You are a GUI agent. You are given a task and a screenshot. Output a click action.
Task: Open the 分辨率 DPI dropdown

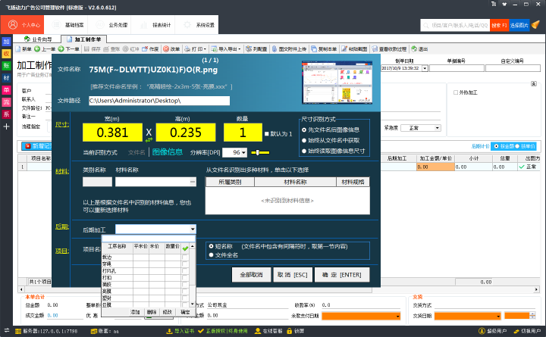click(x=244, y=152)
